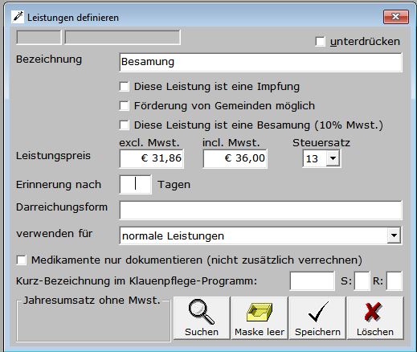The height and width of the screenshot is (352, 417).
Task: Select the 'normale Leistungen' combo box
Action: coord(260,235)
